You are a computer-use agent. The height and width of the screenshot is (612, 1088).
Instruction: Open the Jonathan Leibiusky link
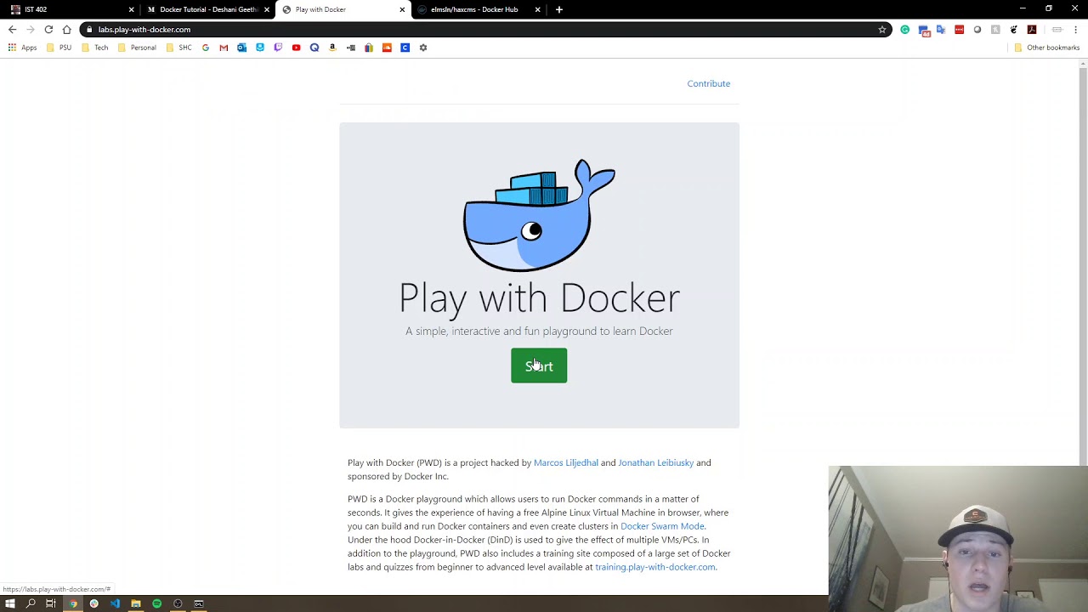[655, 462]
